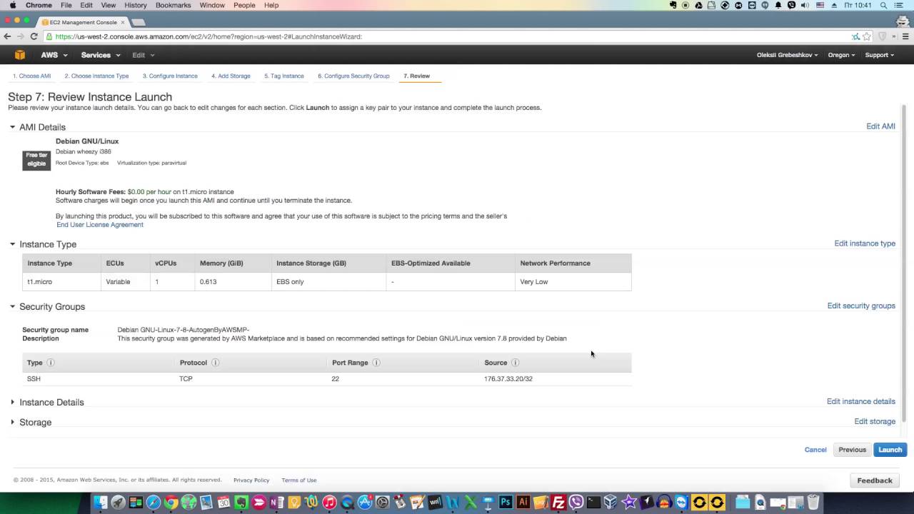Expand the Instance Details section

coord(12,402)
